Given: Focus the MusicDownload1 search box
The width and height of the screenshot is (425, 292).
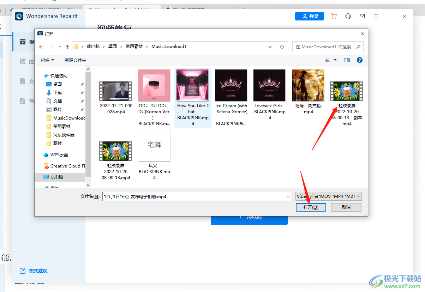Looking at the screenshot, I should click(x=328, y=47).
